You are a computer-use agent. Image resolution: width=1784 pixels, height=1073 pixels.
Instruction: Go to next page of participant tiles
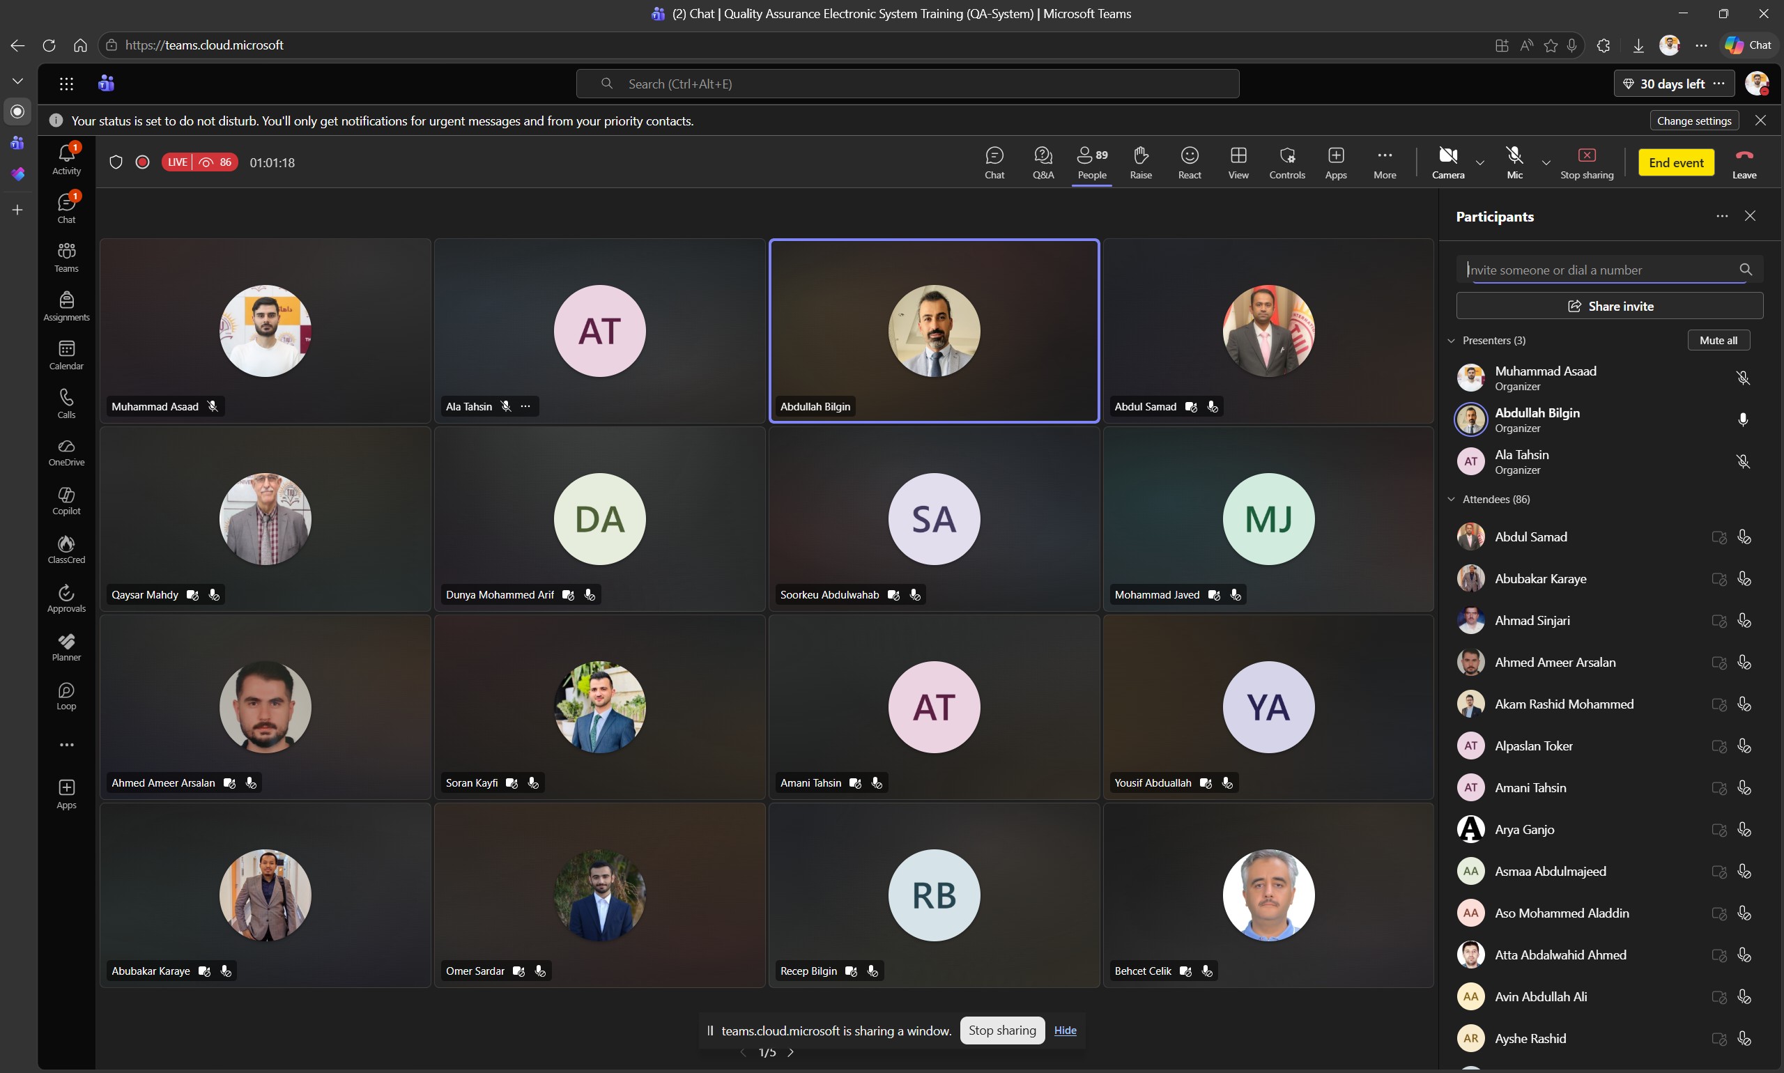point(791,1052)
